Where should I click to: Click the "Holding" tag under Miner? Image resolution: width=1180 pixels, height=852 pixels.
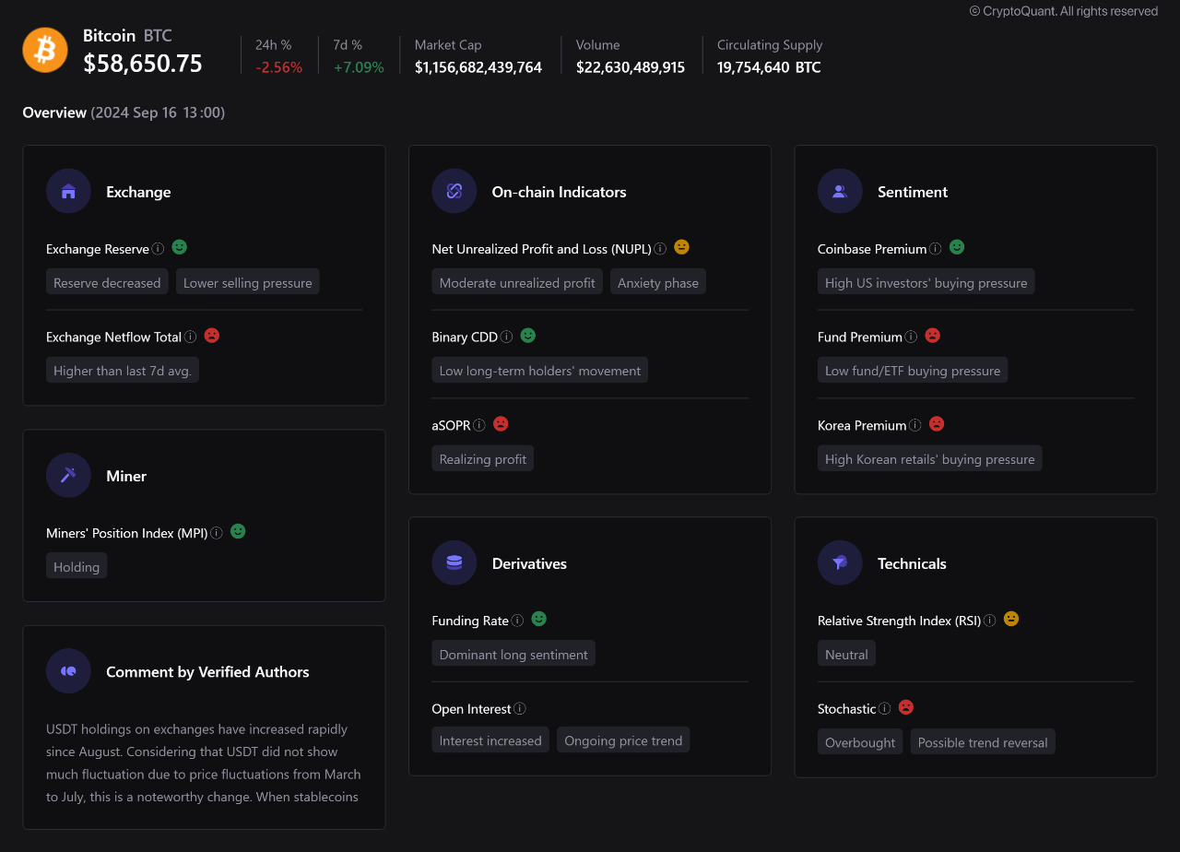(x=77, y=566)
